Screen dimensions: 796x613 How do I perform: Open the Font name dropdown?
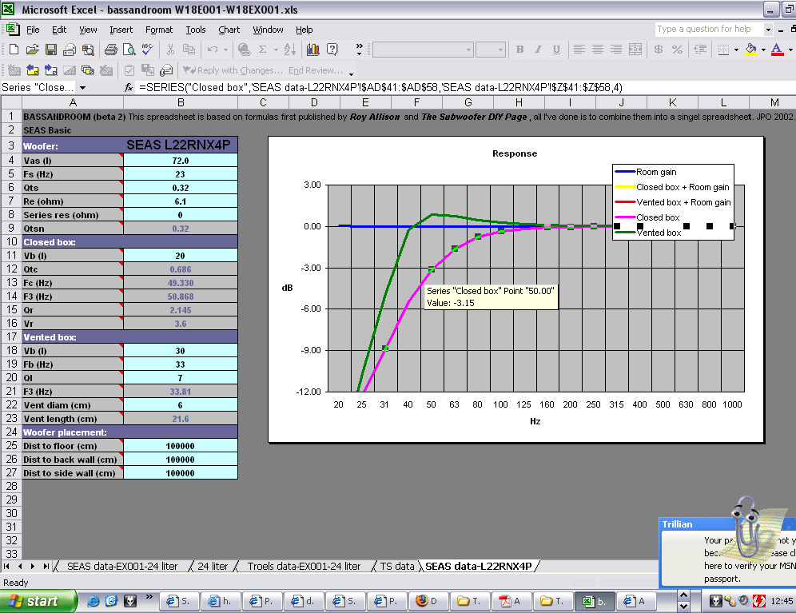468,50
